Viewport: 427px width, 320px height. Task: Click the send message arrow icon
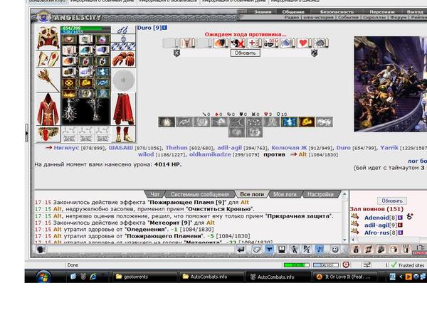[241, 250]
